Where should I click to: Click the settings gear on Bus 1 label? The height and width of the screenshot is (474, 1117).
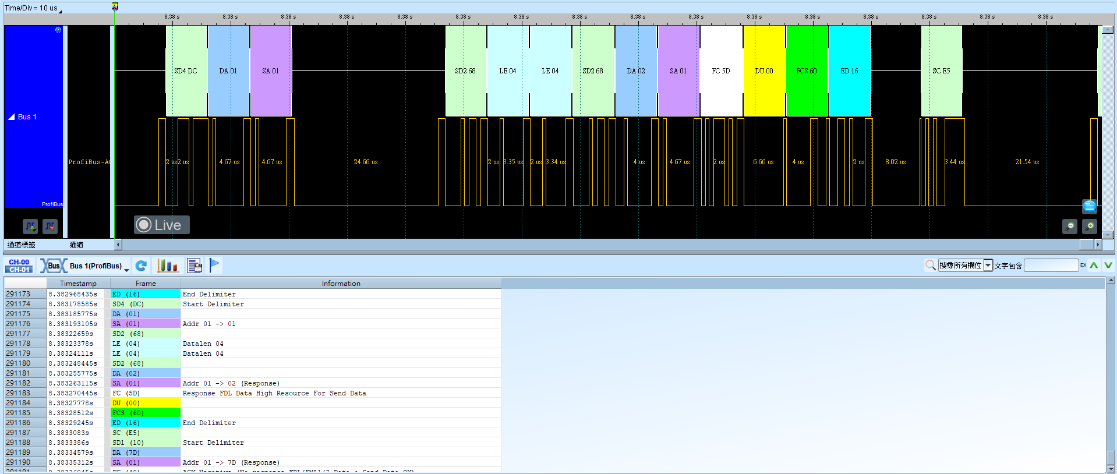(58, 30)
